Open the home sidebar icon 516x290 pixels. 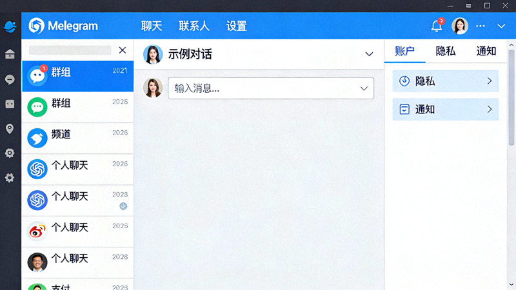click(10, 54)
